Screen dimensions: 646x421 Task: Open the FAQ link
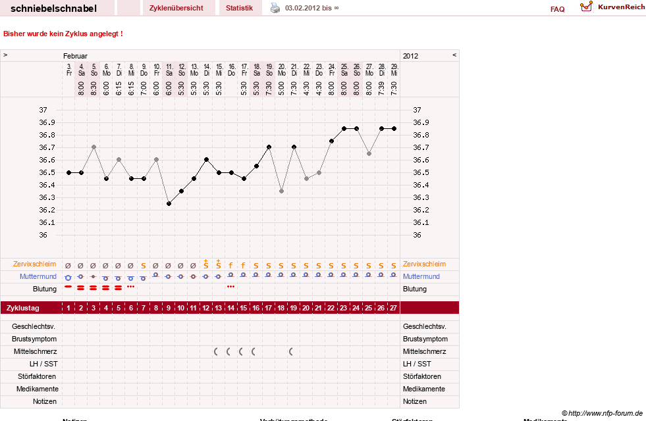coord(557,9)
